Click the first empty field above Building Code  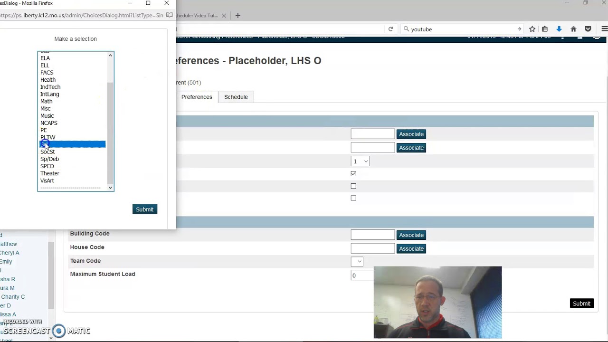[x=373, y=134]
